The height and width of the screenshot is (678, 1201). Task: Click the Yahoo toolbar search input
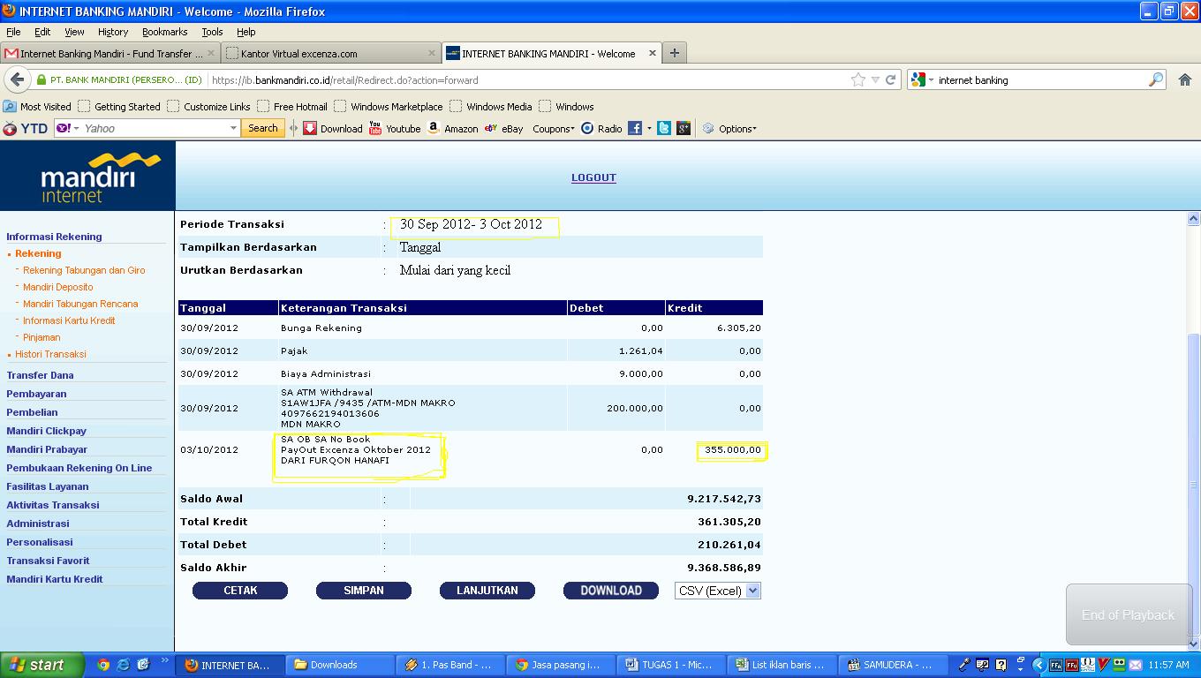155,128
